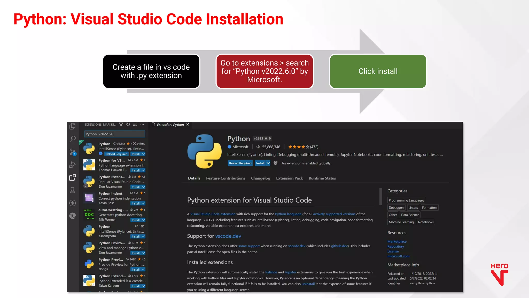Select the Extension: Python editor tab
Image resolution: width=529 pixels, height=298 pixels.
click(x=170, y=125)
